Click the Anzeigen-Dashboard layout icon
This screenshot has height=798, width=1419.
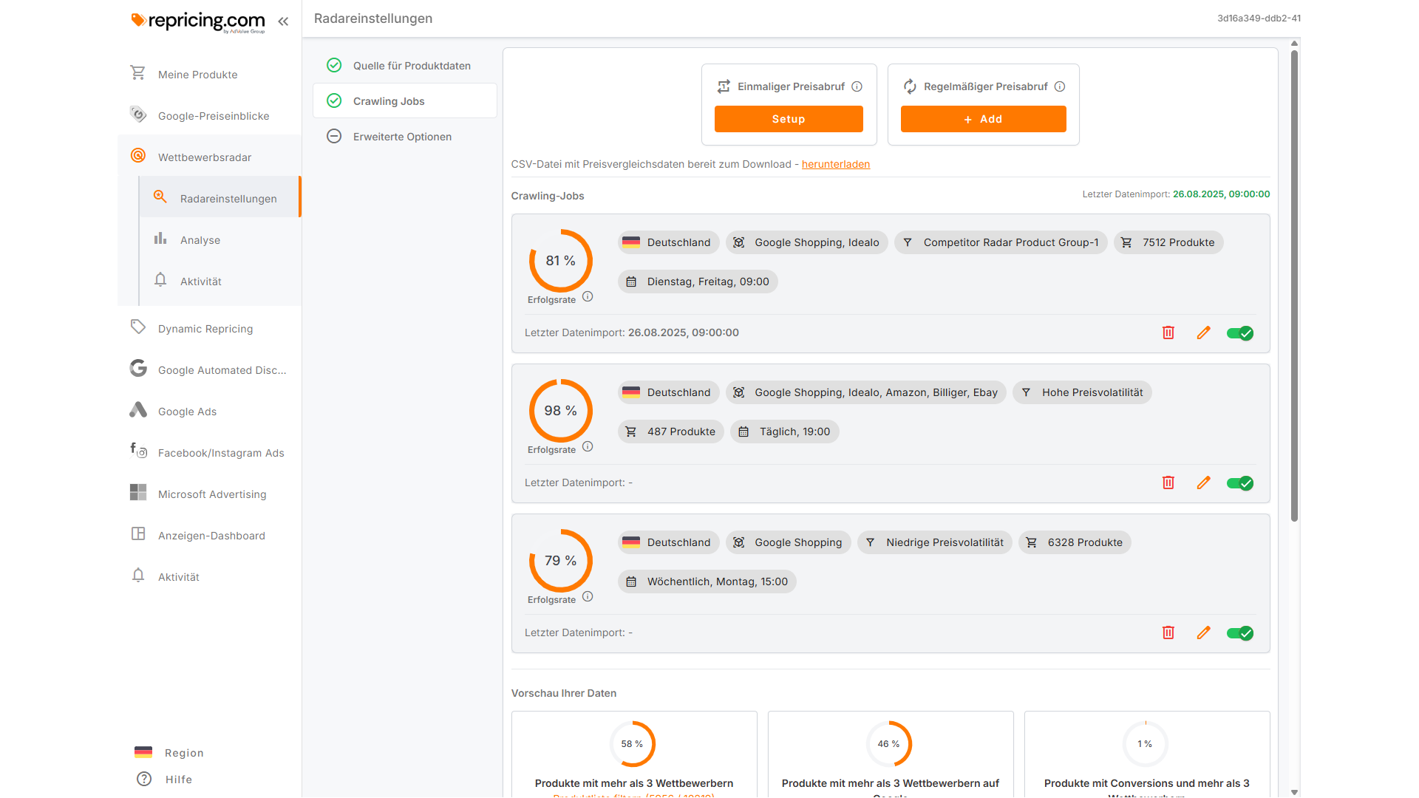click(138, 533)
